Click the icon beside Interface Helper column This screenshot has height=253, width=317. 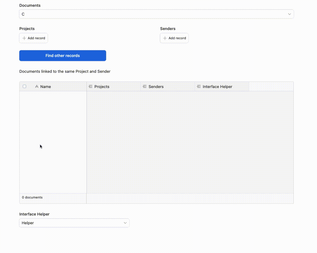click(x=199, y=86)
